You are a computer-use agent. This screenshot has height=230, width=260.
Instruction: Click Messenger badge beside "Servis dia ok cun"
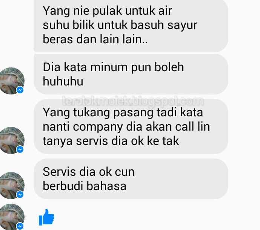20,194
